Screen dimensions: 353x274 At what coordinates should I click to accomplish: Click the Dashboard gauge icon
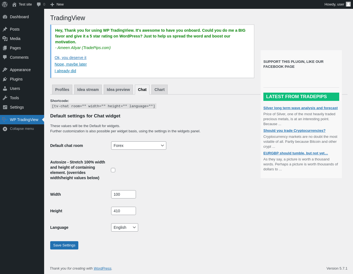coord(5,17)
